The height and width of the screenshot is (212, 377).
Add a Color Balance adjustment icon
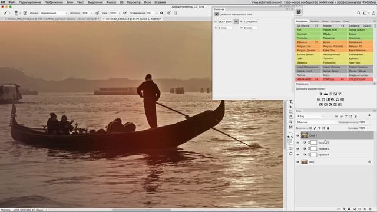point(323,100)
